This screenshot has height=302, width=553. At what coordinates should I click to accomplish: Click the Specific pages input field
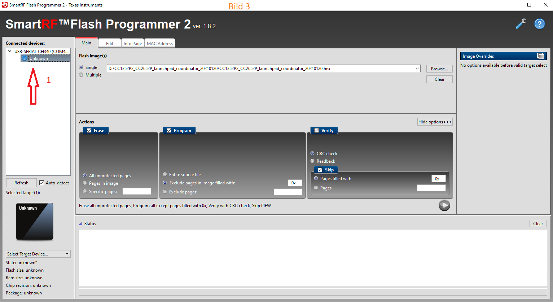[x=137, y=191]
